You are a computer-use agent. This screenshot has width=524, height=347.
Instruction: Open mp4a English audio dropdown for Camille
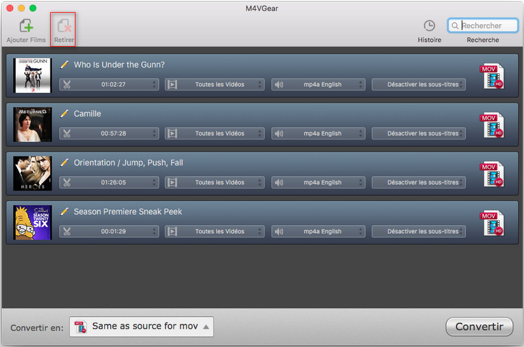coord(318,134)
